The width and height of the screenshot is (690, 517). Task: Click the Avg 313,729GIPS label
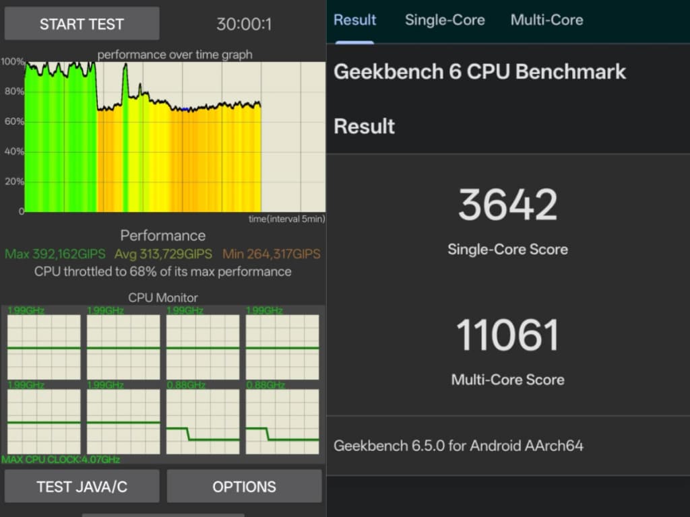[x=163, y=254]
